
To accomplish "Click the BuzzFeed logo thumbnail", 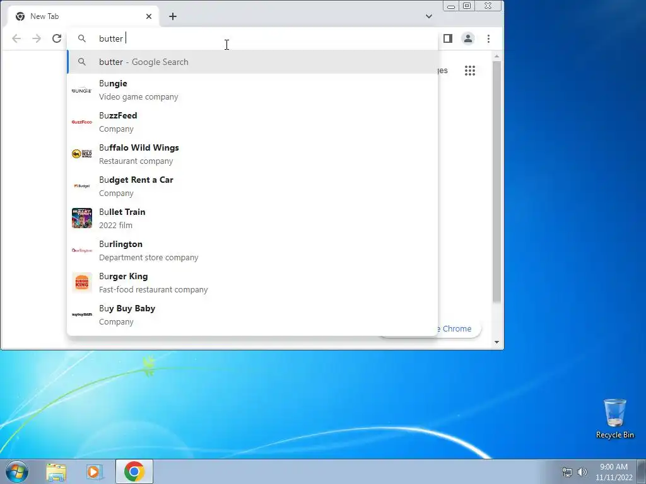I will click(81, 122).
